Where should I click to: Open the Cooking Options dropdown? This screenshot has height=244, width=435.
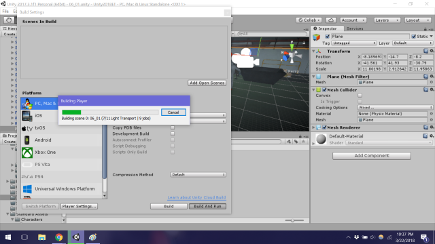click(x=395, y=108)
